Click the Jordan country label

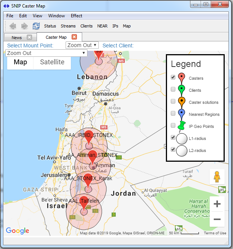tap(124, 193)
